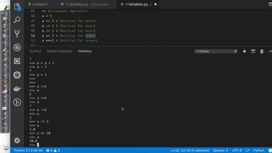The height and width of the screenshot is (153, 272).
Task: Click highlighted 'a=a*3' text on line 50
Action: point(91,36)
